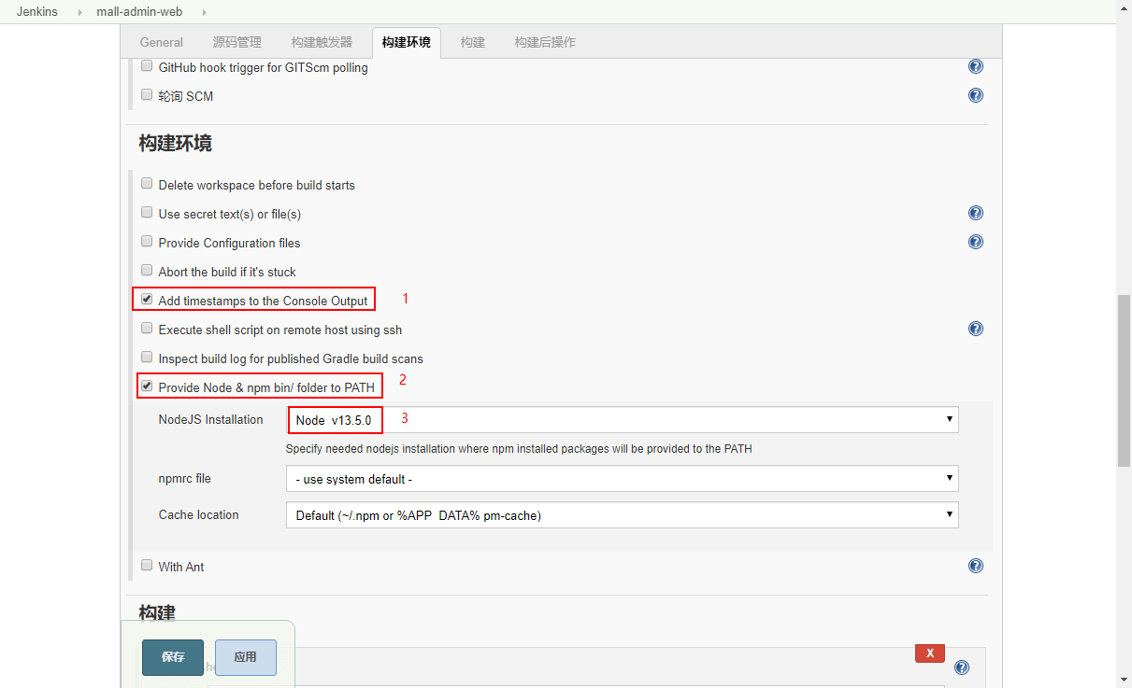Click breadcrumb arrow after mall-admin-web

tap(205, 12)
